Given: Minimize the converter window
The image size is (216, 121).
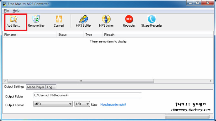Looking at the screenshot, I should [191, 3].
